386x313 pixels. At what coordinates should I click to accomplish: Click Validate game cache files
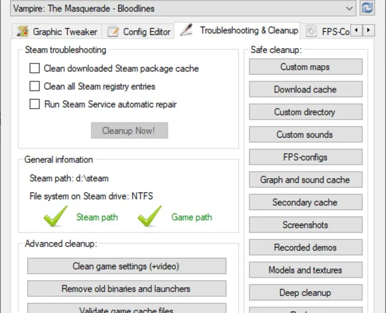127,309
